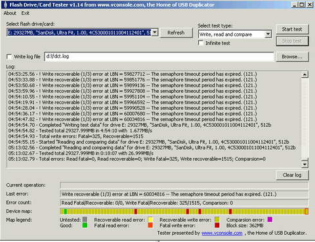Image resolution: width=315 pixels, height=242 pixels.
Task: Click the last outlined block in device map
Action: (306, 211)
